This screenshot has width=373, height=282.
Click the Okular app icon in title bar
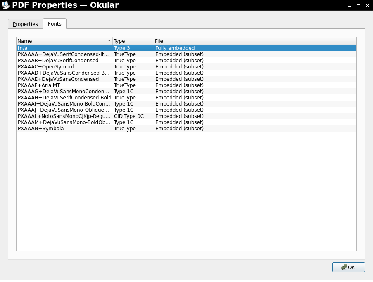pyautogui.click(x=6, y=5)
